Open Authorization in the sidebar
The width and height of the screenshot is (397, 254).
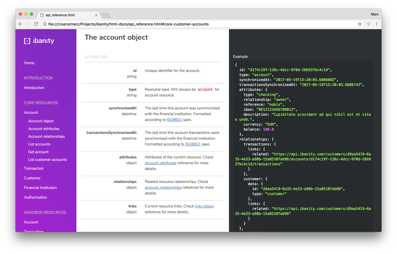coord(35,197)
